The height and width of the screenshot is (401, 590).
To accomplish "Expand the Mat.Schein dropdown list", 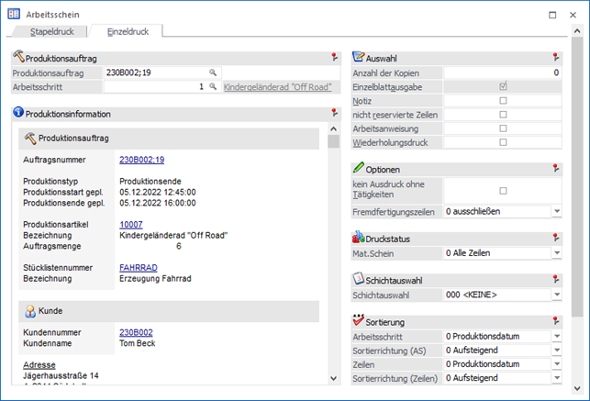I will pos(556,253).
